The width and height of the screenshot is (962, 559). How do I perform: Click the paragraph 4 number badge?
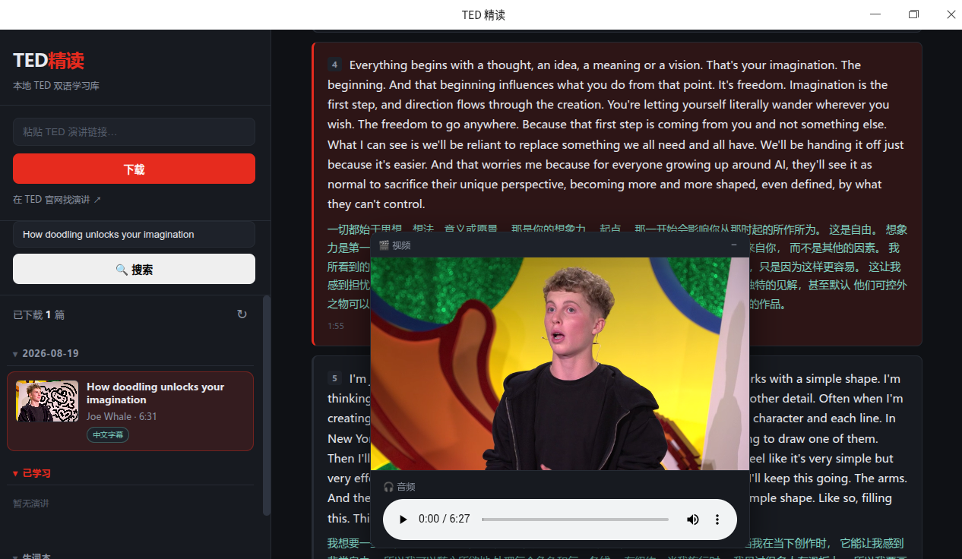334,65
